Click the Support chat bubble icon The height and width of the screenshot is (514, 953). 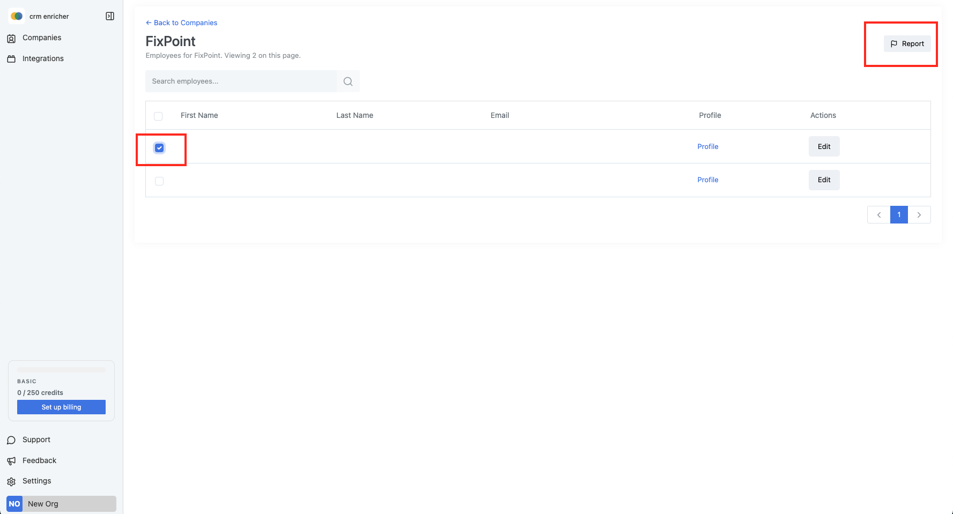(x=11, y=440)
